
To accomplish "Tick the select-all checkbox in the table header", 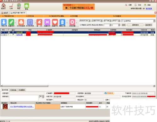I will (9, 30).
